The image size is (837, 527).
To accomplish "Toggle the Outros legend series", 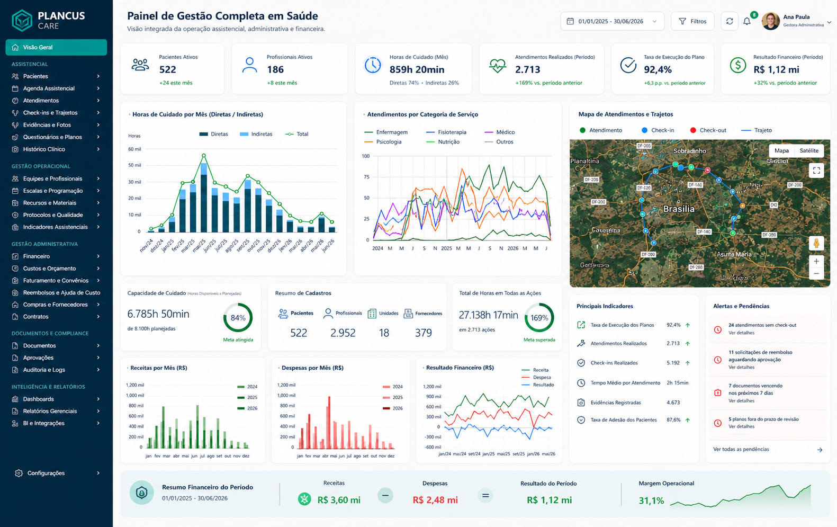I will (x=499, y=142).
